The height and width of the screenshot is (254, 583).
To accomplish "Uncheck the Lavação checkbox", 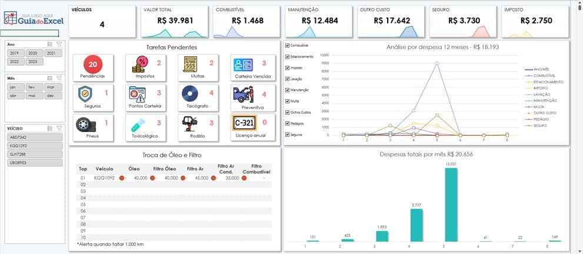I will pos(287,79).
